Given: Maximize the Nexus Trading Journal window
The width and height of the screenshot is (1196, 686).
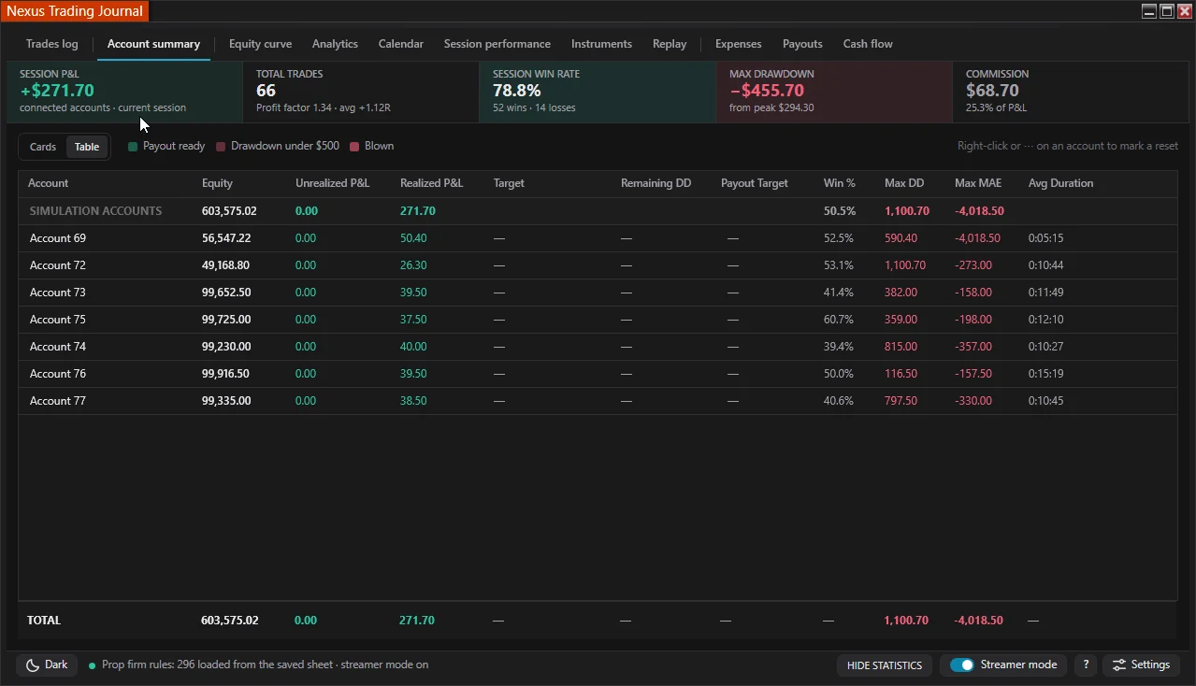Looking at the screenshot, I should coord(1167,11).
